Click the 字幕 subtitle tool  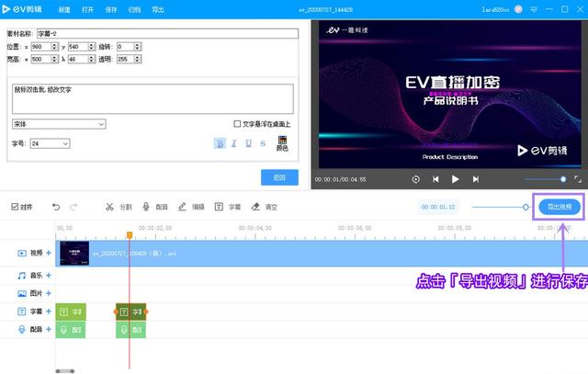coord(228,207)
